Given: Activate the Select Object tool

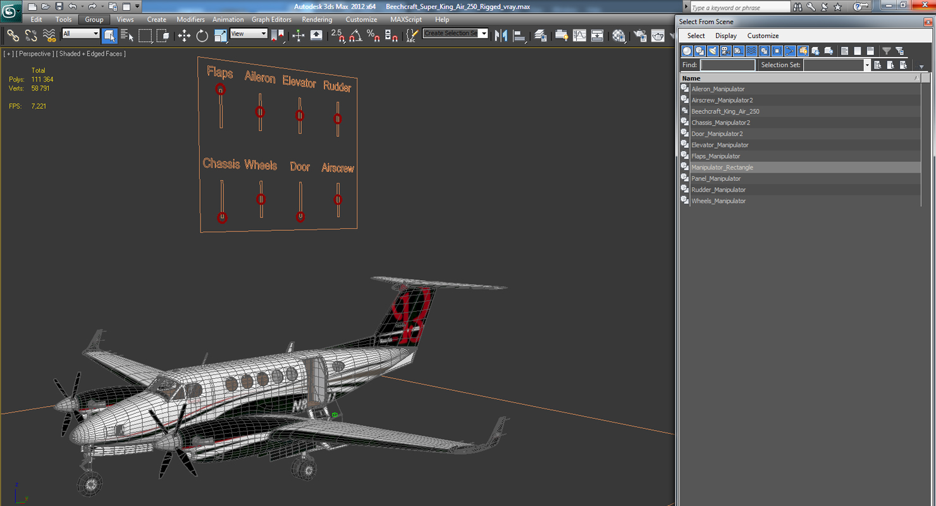Looking at the screenshot, I should tap(109, 35).
